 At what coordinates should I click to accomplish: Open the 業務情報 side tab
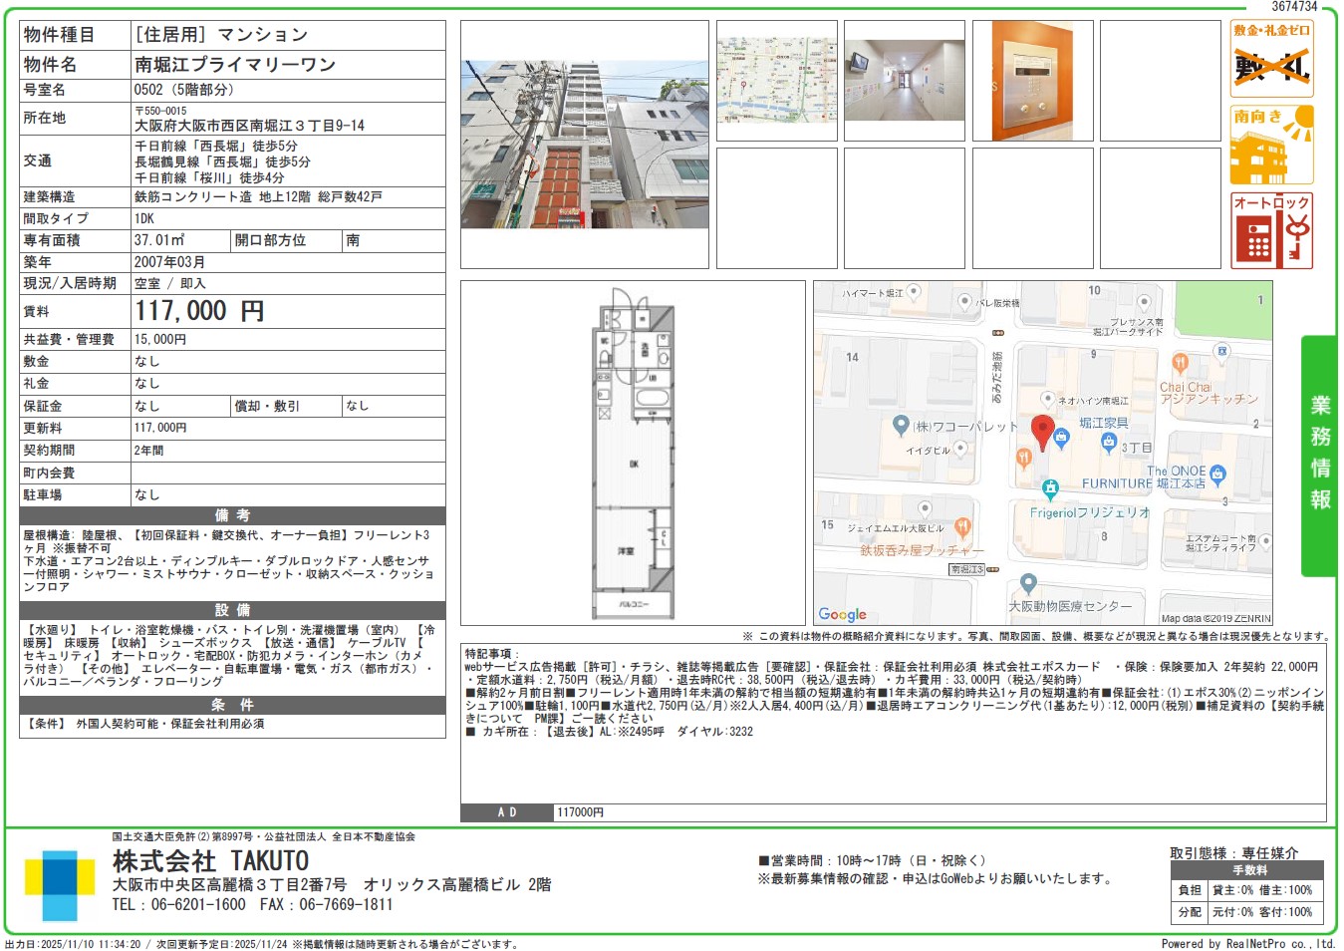coord(1319,455)
